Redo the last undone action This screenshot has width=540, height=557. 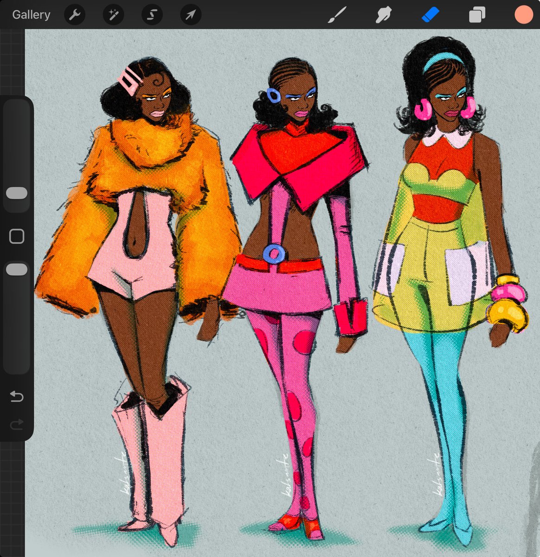(17, 424)
